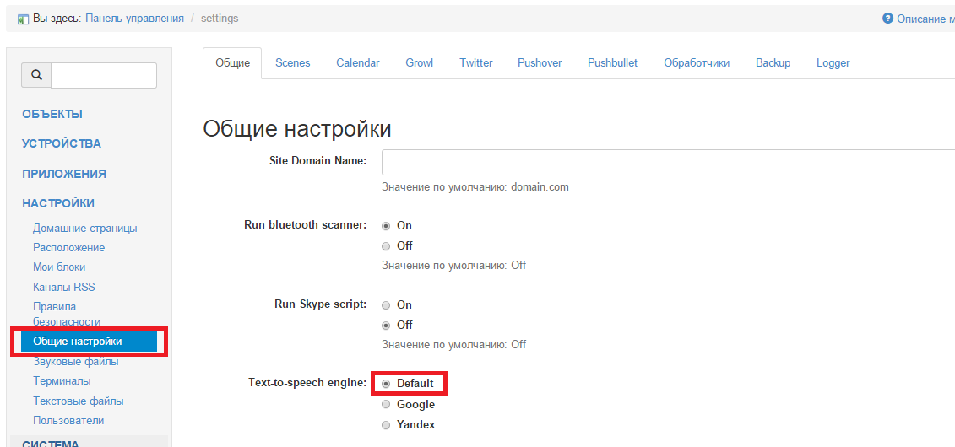Select Общие настройки in the sidebar

coord(89,342)
